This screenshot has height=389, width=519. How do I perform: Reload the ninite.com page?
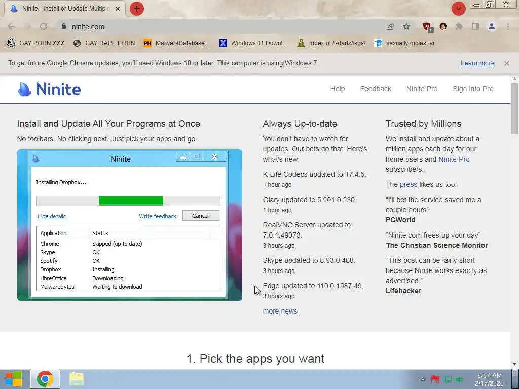[44, 26]
